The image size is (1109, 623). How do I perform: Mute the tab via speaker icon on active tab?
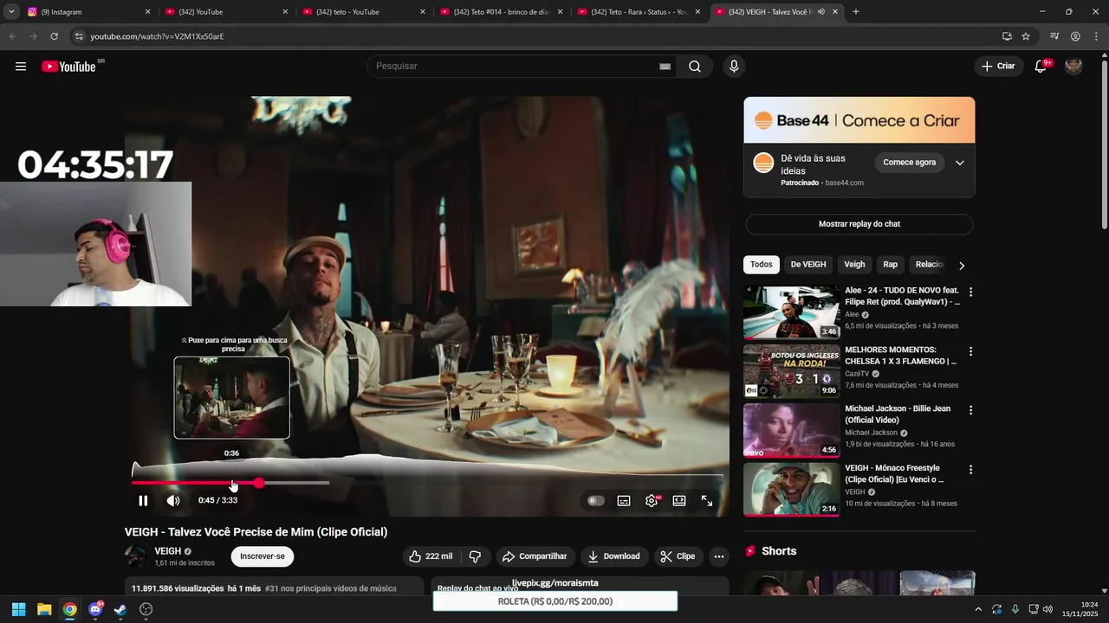820,12
